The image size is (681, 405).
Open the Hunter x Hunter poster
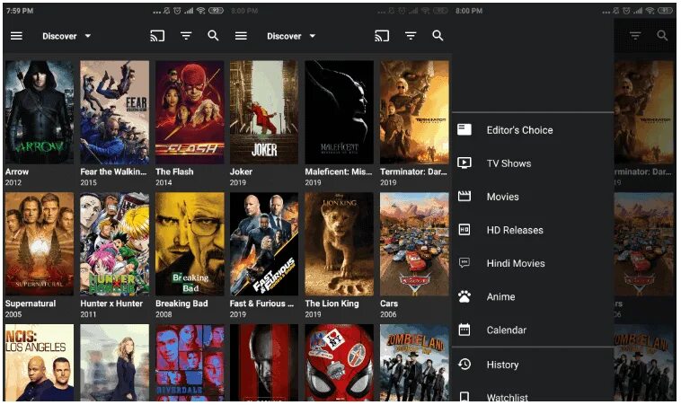click(115, 244)
